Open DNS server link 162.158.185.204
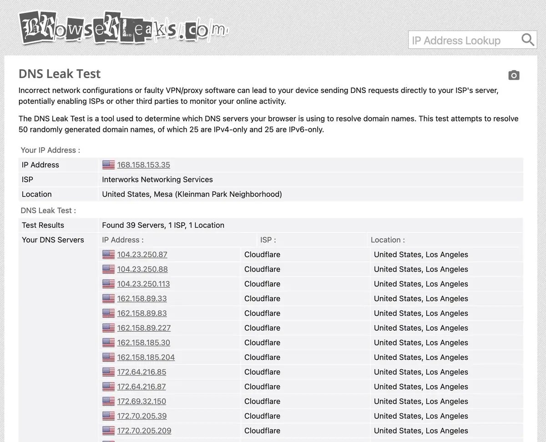This screenshot has height=442, width=546. coord(146,357)
